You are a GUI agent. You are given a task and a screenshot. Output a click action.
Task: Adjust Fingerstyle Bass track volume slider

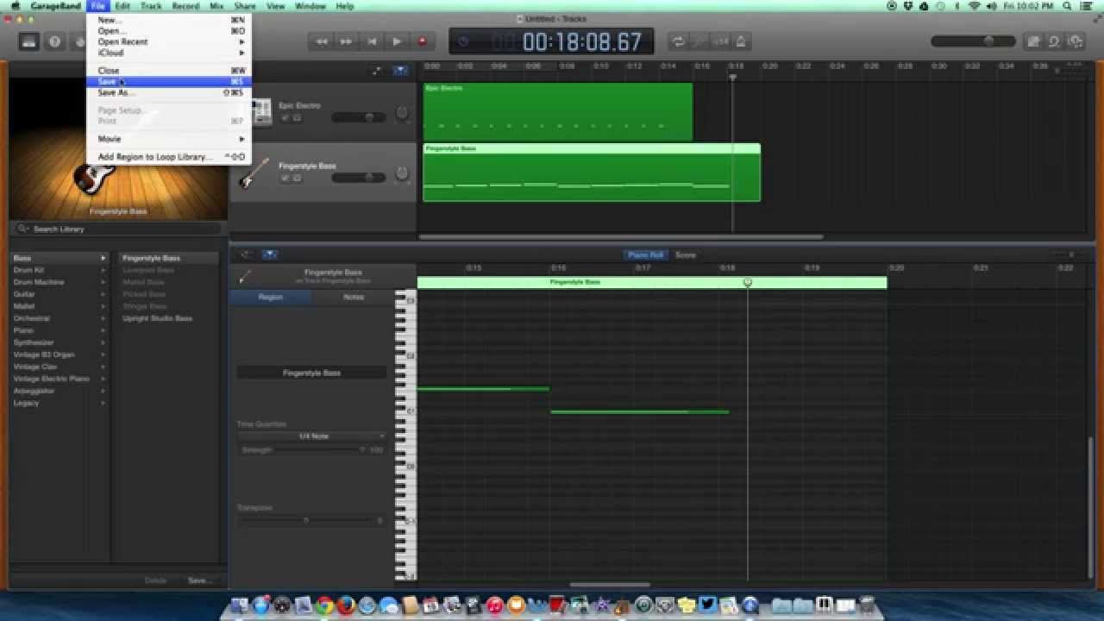pyautogui.click(x=359, y=178)
